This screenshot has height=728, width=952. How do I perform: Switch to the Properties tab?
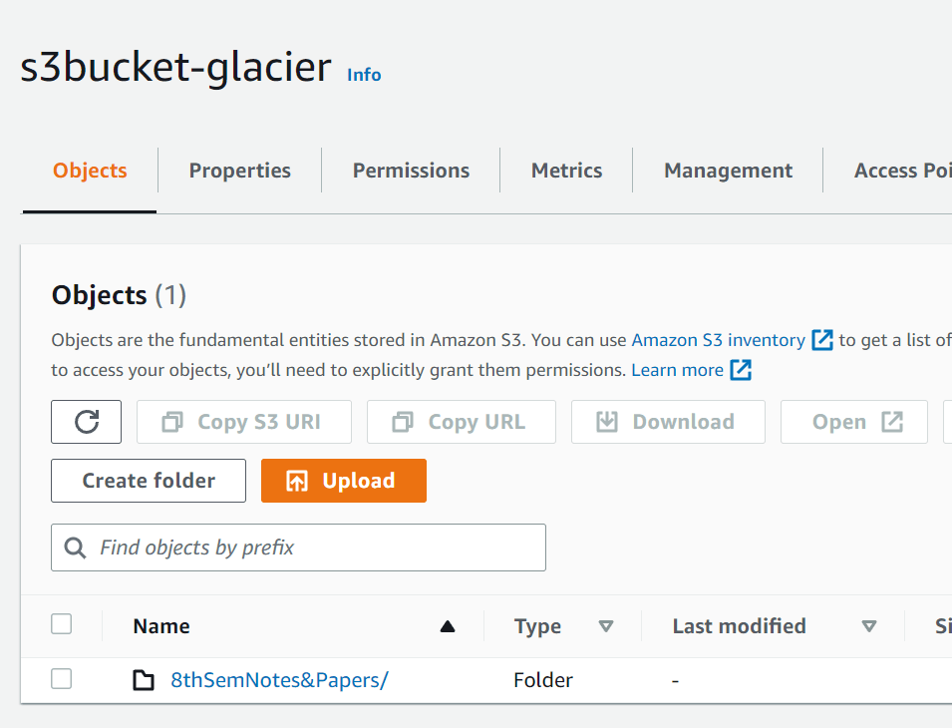239,170
